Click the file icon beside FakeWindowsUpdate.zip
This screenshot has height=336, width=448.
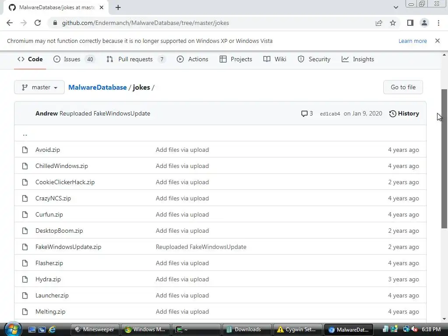pos(25,247)
